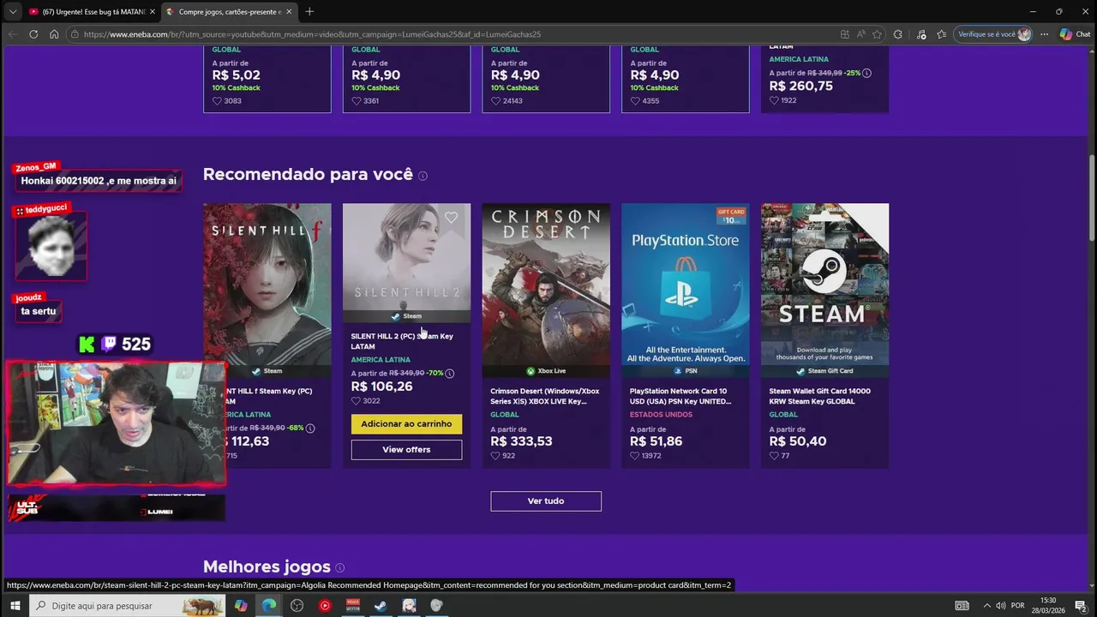This screenshot has width=1097, height=617.
Task: Reload the current page
Action: 33,34
